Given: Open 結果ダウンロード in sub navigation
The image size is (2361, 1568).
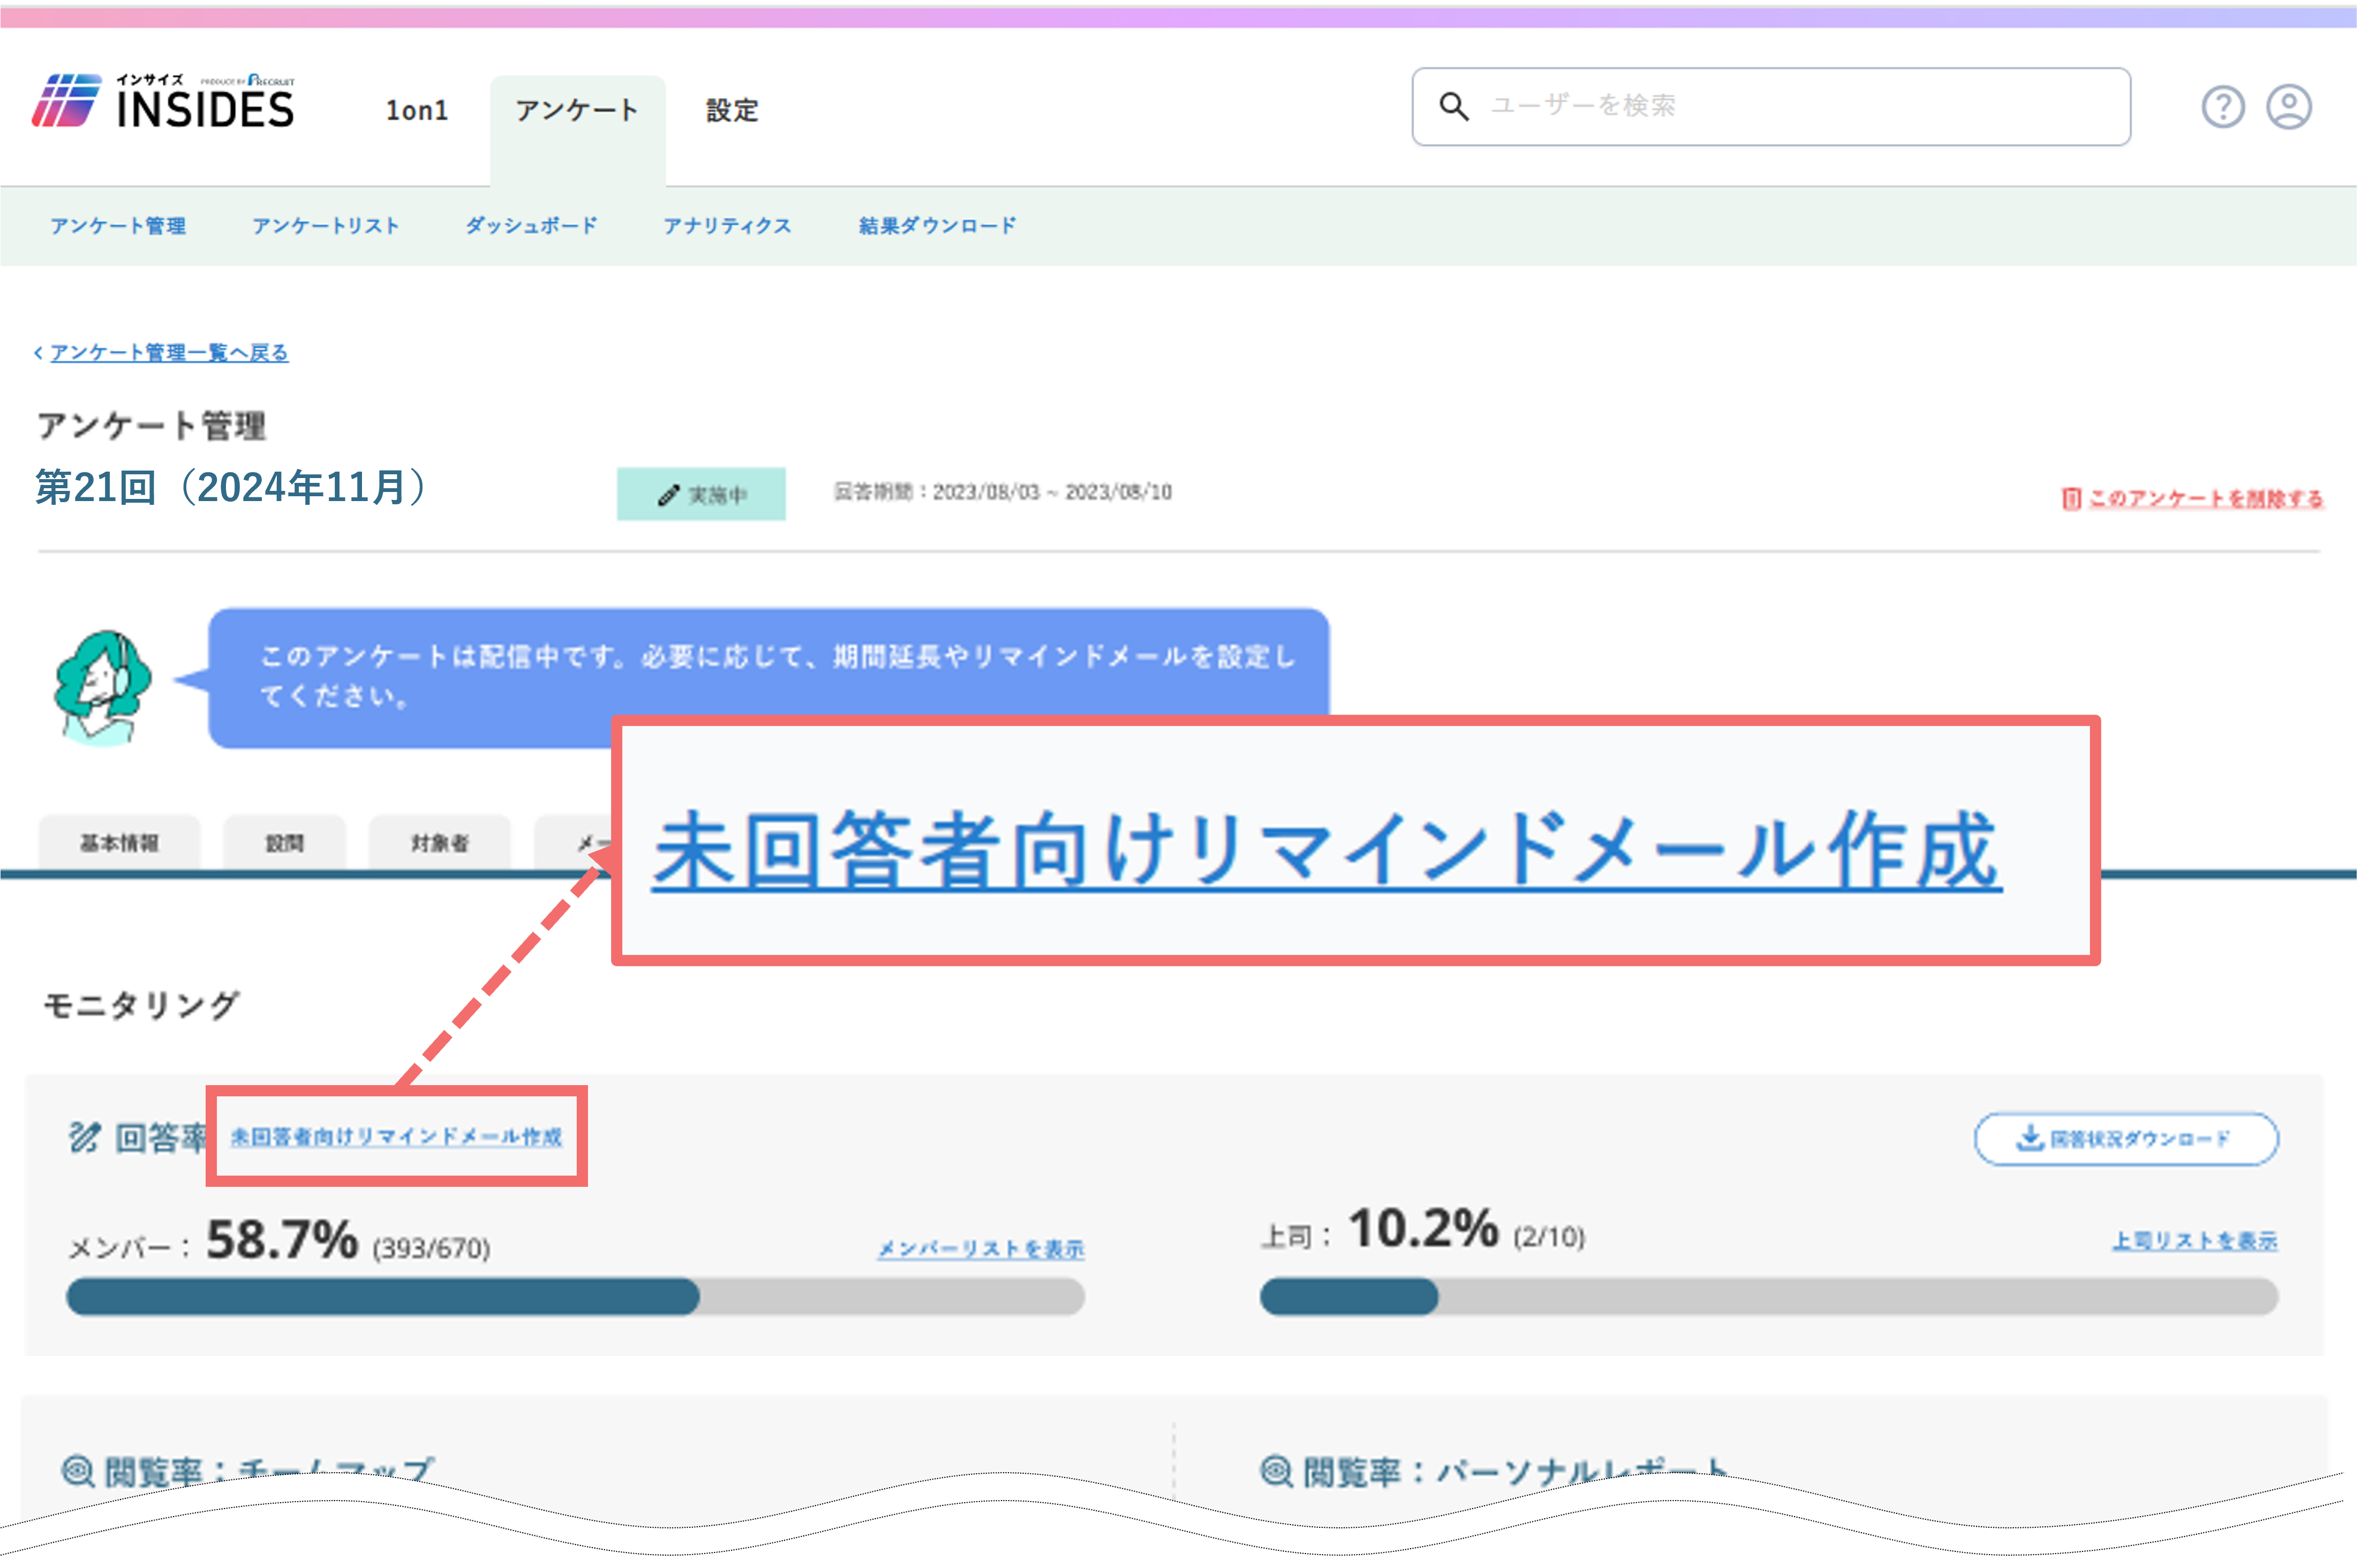Looking at the screenshot, I should tap(937, 226).
